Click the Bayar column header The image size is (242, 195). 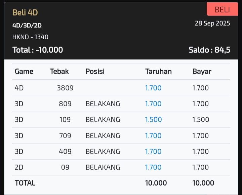[202, 71]
